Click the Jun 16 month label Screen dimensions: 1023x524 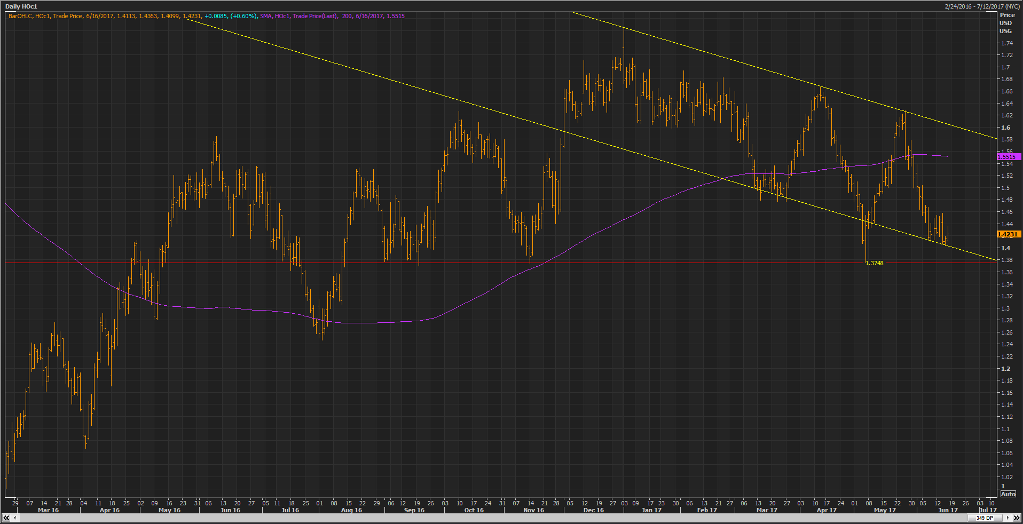[x=230, y=510]
